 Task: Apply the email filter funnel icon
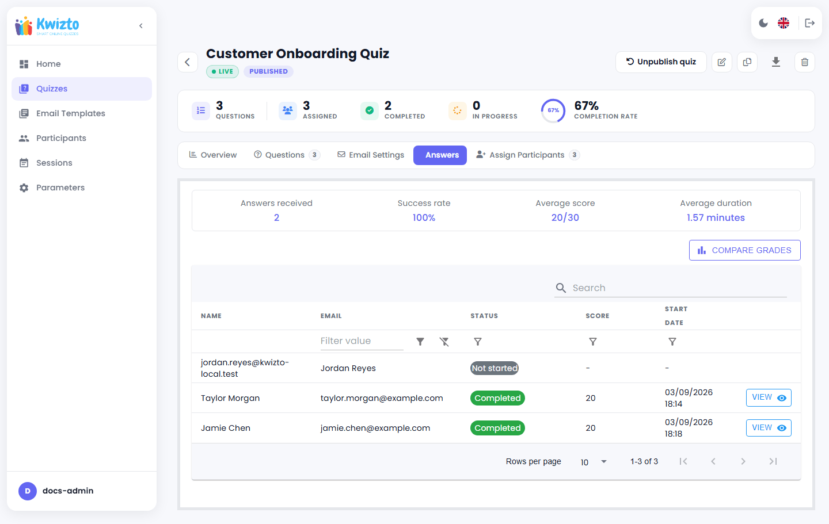[x=420, y=342]
